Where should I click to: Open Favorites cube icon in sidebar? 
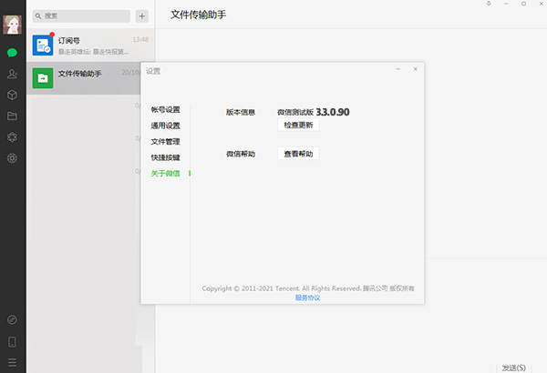pyautogui.click(x=13, y=95)
